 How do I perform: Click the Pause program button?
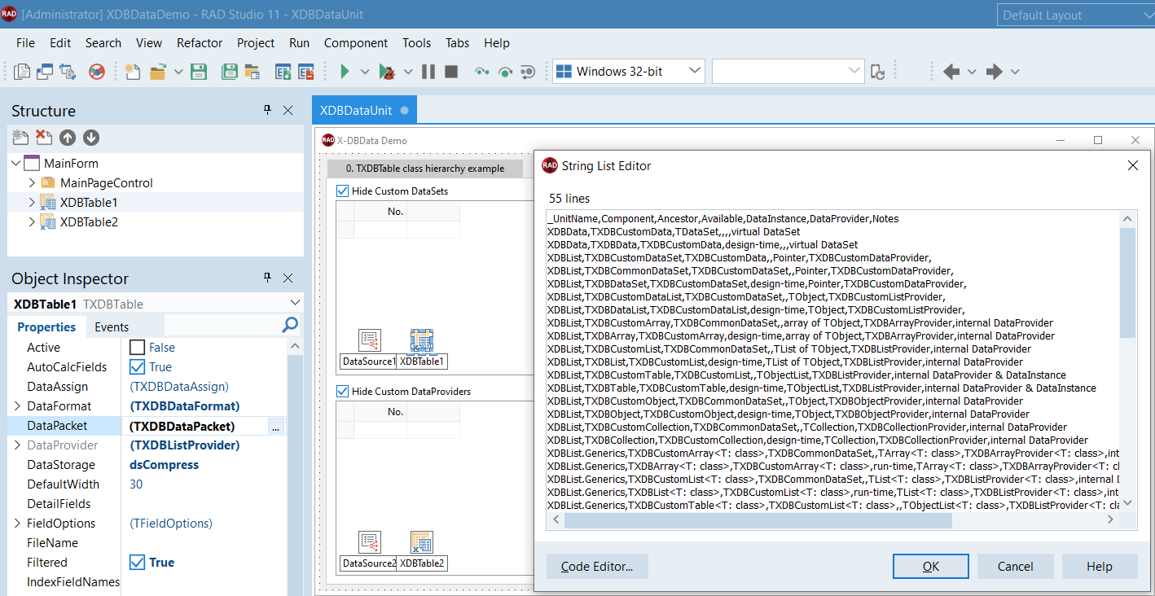coord(428,72)
